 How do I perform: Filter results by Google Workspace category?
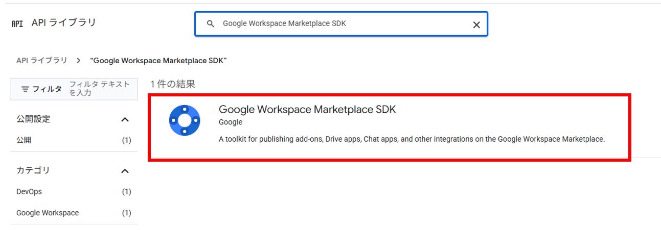point(48,213)
